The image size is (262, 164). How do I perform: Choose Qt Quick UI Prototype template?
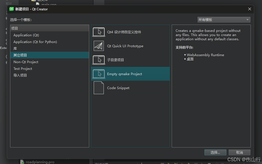click(x=130, y=46)
